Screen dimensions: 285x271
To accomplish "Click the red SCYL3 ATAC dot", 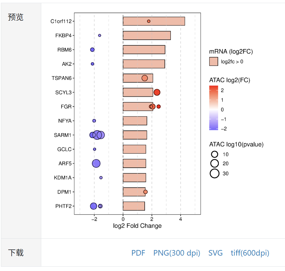I will click(157, 92).
